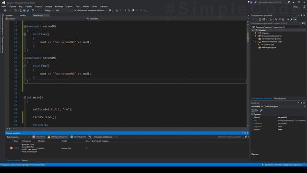The width and height of the screenshot is (307, 173).
Task: Expand the Ссылки tree node
Action: (256, 33)
